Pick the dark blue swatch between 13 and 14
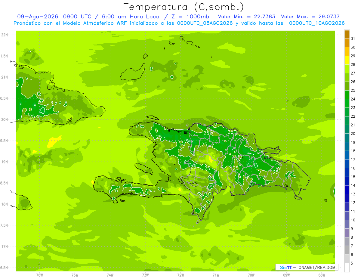This screenshot has width=361, height=279. [347, 190]
